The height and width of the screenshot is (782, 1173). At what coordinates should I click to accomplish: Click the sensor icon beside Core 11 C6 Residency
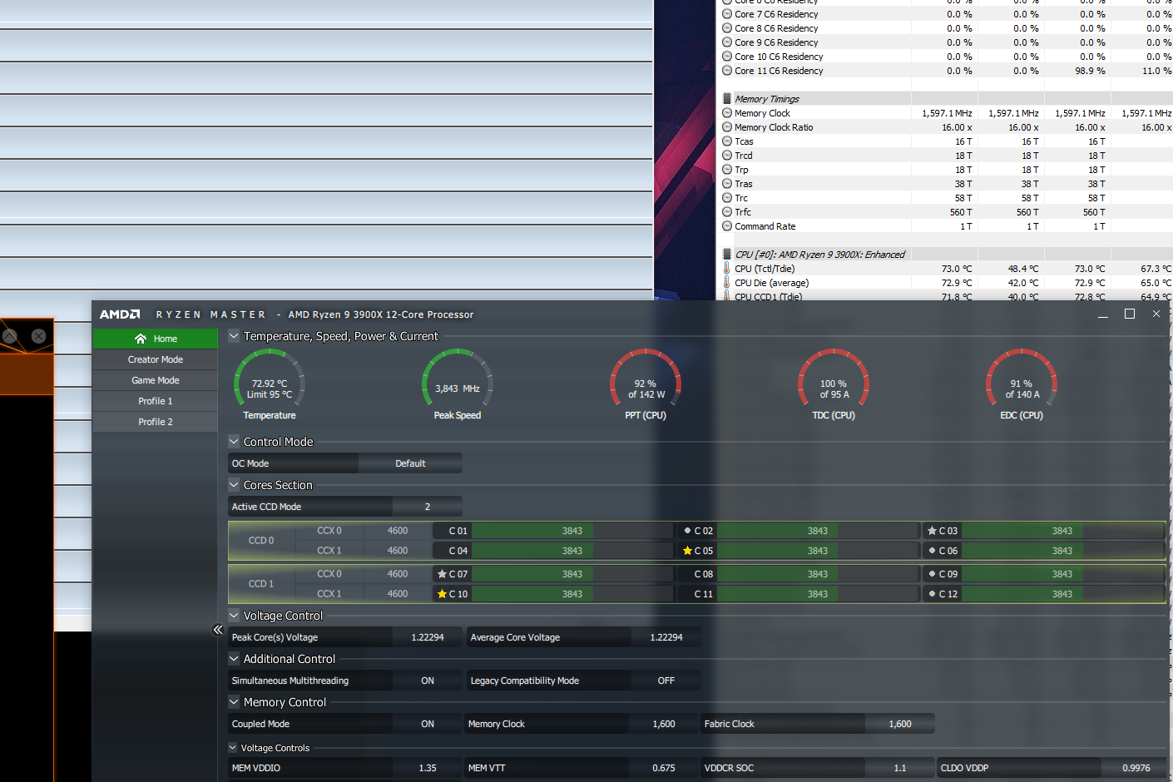coord(727,71)
